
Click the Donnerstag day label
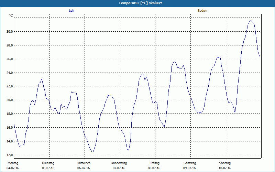tap(119, 163)
